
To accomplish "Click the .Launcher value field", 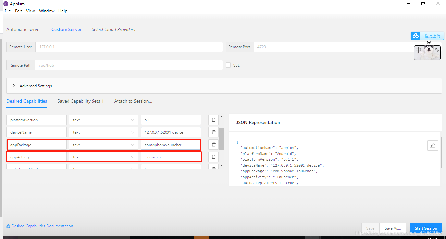I will coord(171,157).
